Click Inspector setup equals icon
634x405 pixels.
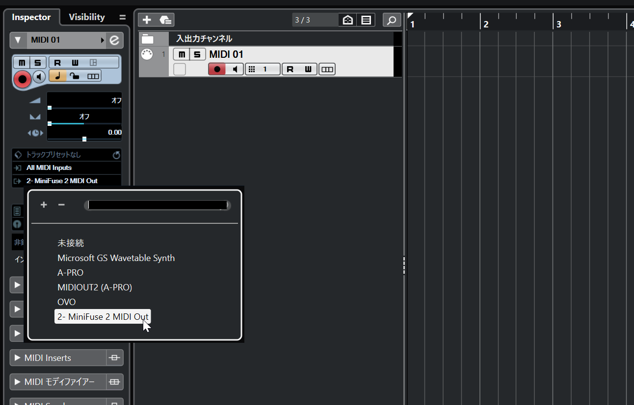[x=122, y=17]
